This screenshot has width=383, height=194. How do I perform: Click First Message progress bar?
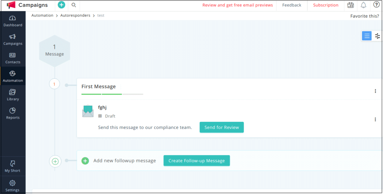tap(112, 94)
